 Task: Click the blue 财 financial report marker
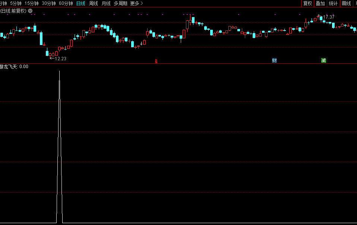click(x=274, y=61)
